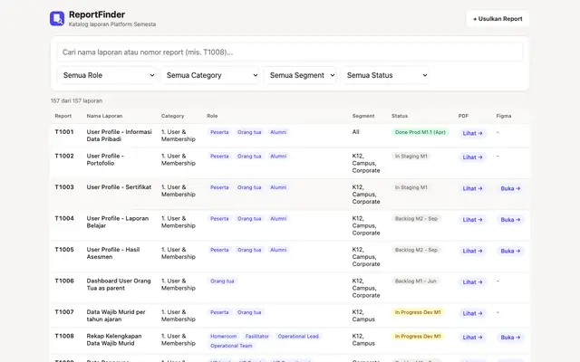Open the Semua Role dropdown

[x=107, y=75]
